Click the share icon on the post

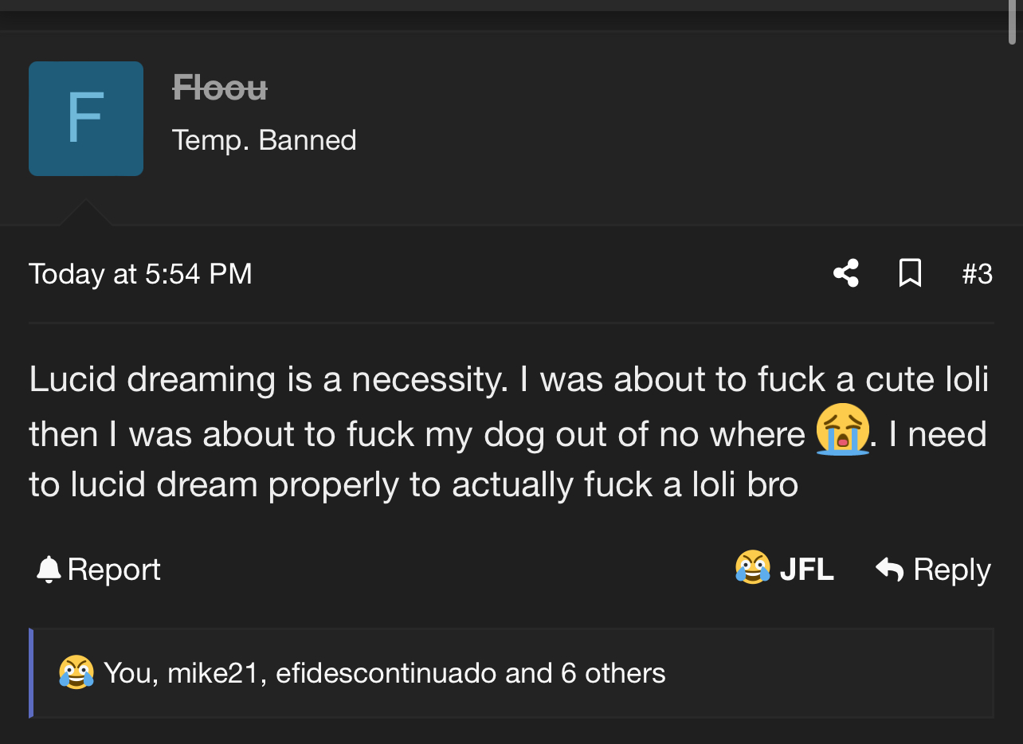tap(845, 273)
